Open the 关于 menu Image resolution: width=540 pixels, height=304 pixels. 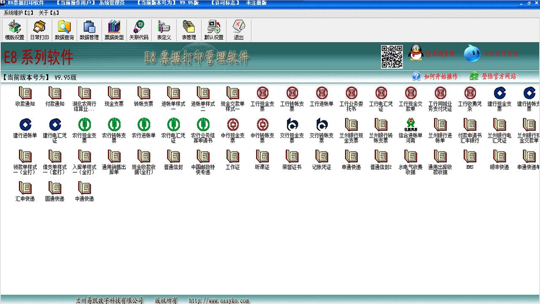[49, 13]
